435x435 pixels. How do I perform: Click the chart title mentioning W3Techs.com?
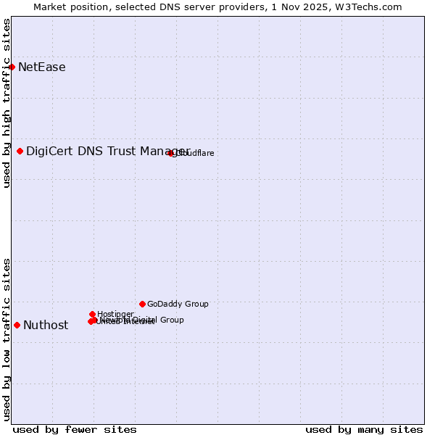pos(217,7)
